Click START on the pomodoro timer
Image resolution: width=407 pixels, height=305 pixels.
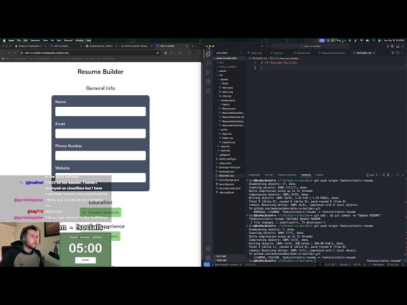pos(85,260)
